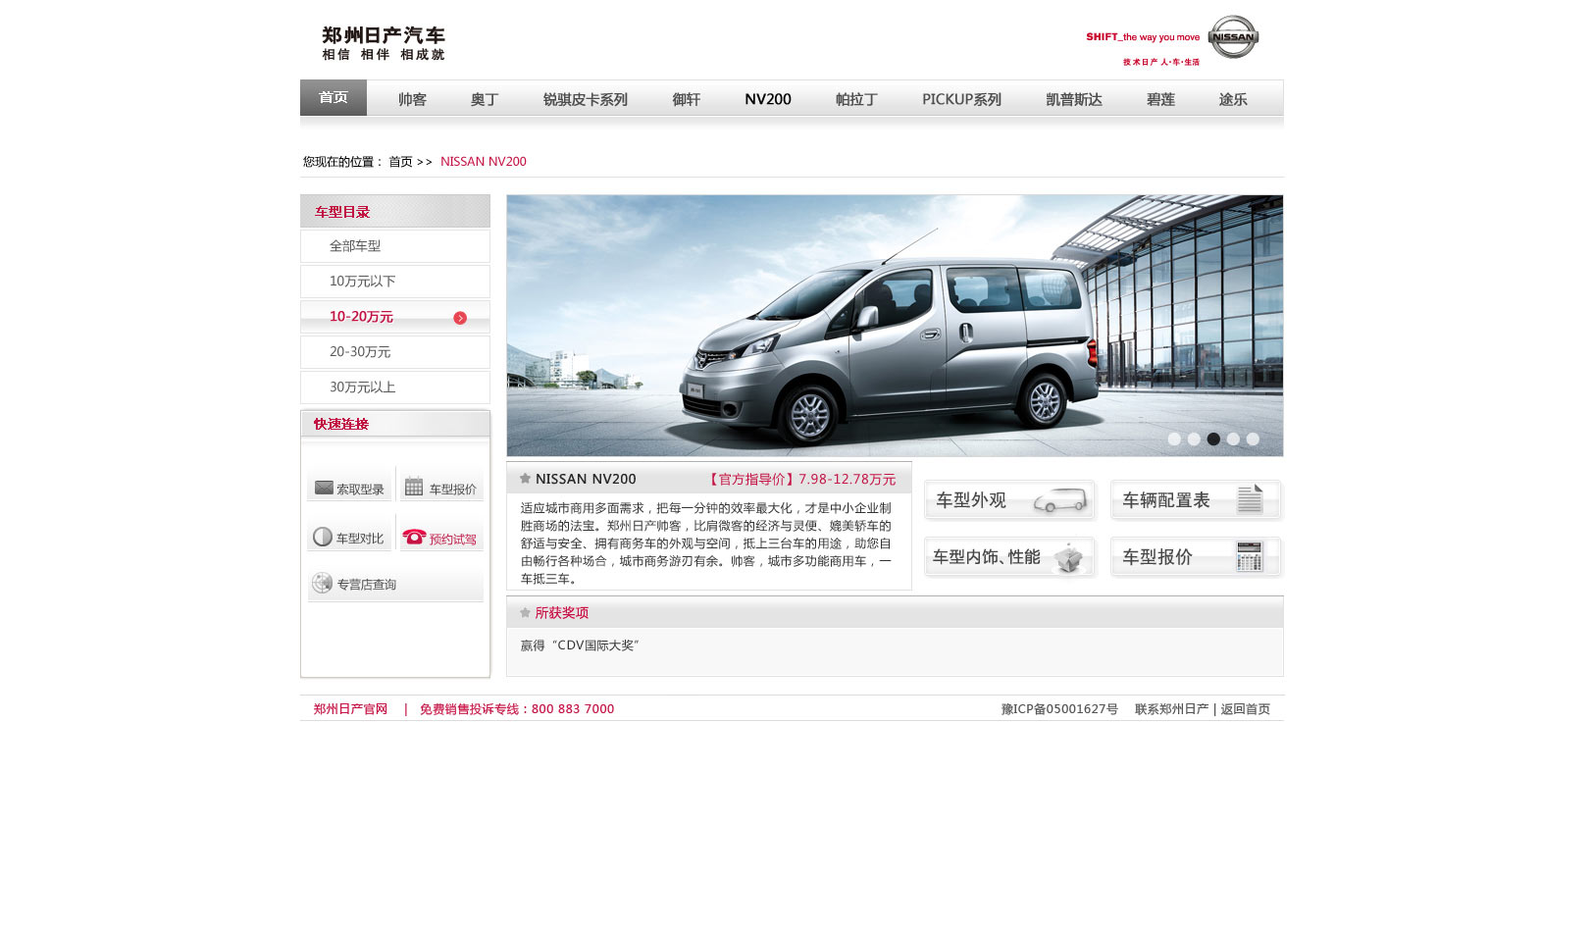Click the red telephone icon for 预约试驾
Viewport: 1592px width, 929px height.
point(414,537)
